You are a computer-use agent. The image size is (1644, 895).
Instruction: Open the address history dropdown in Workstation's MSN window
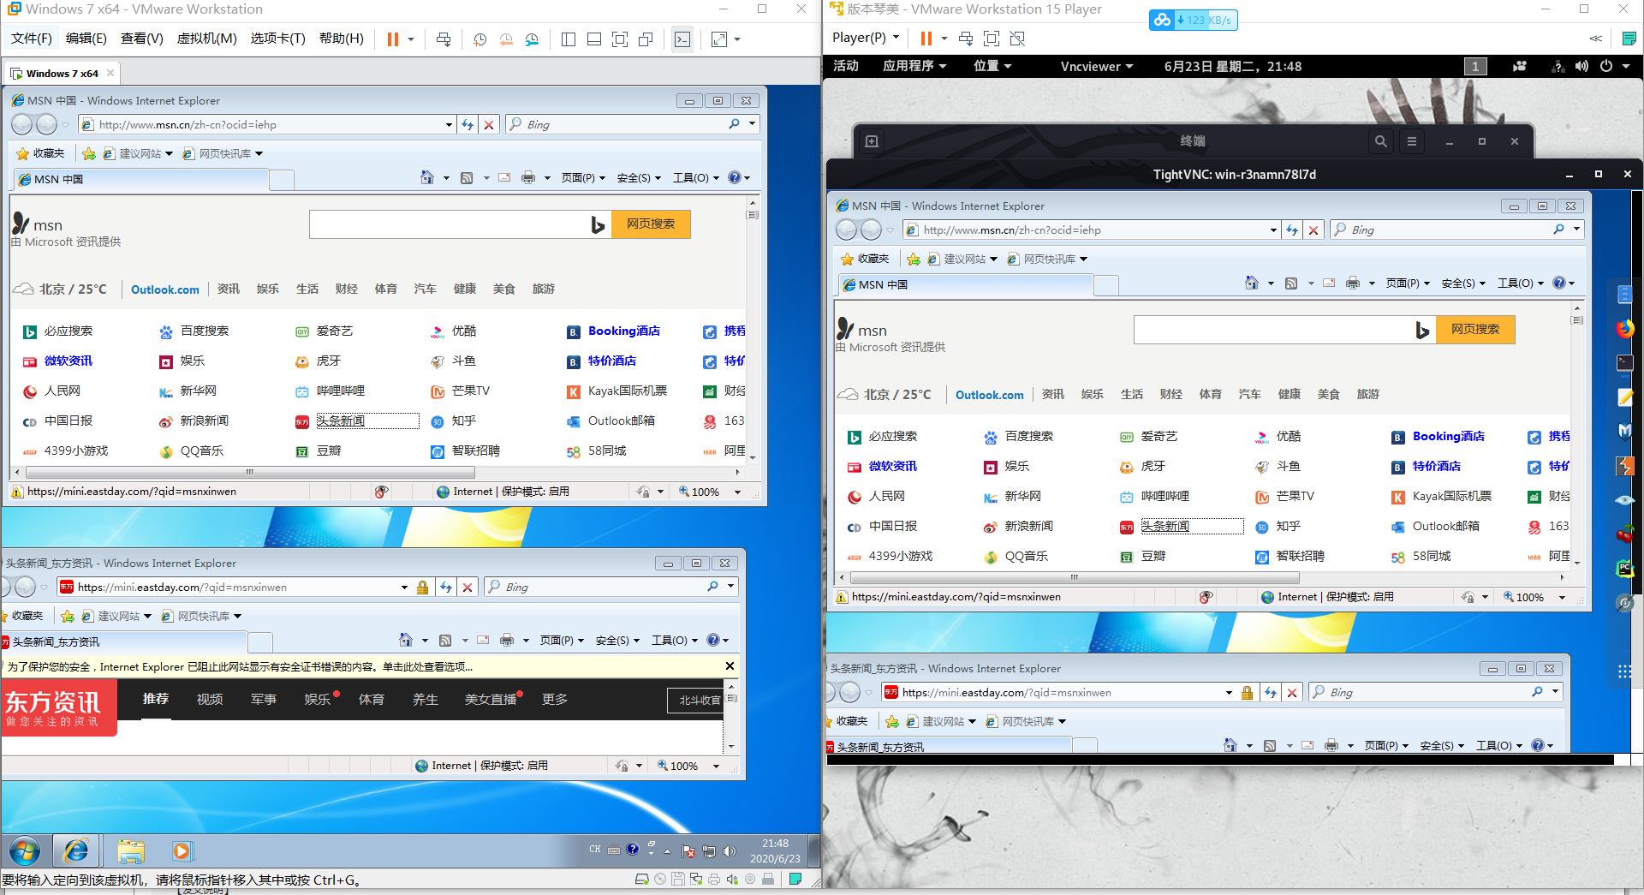(449, 125)
